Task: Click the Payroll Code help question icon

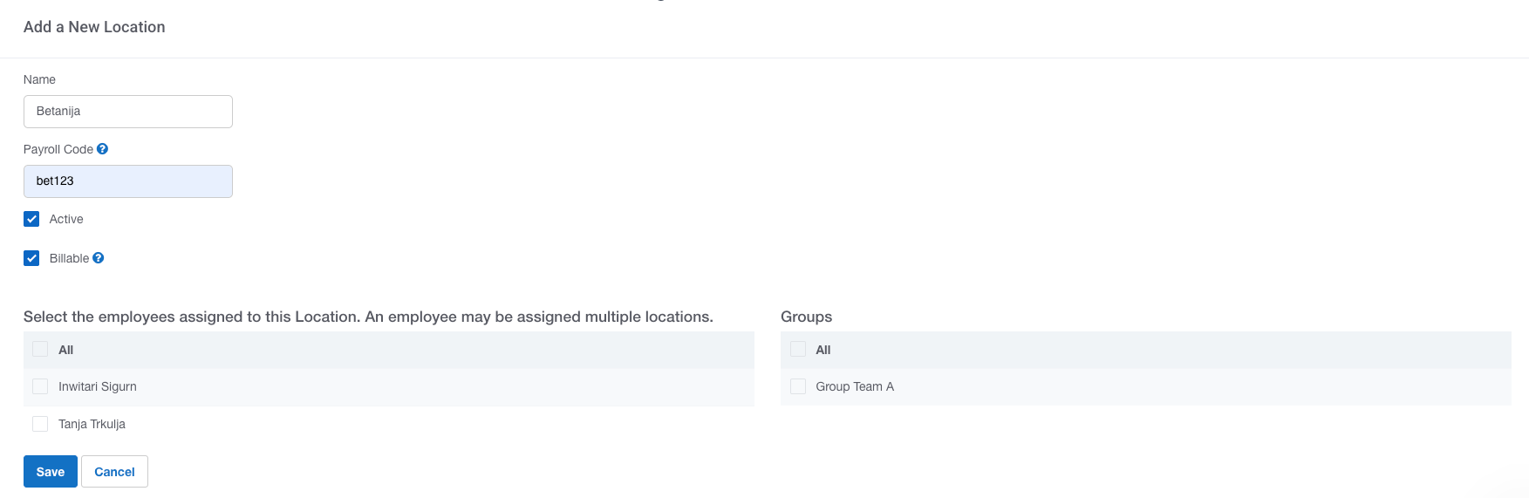Action: pos(102,149)
